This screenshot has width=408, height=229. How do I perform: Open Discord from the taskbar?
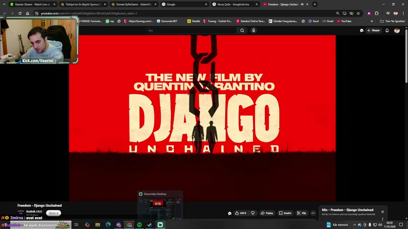(x=119, y=225)
